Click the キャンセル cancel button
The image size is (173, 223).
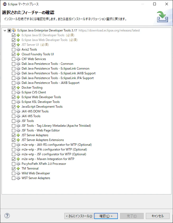pyautogui.click(x=157, y=216)
